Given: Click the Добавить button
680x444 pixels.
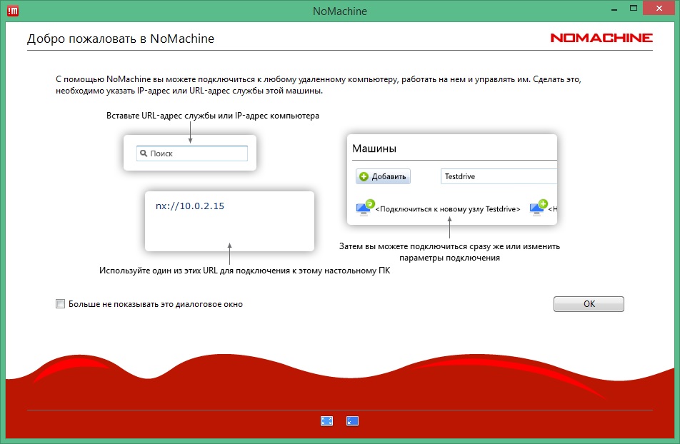Looking at the screenshot, I should [x=383, y=177].
